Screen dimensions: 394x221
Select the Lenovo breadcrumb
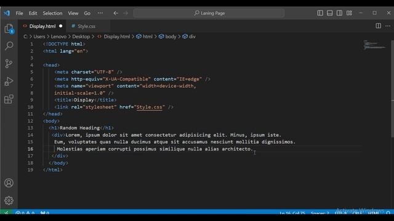58,37
